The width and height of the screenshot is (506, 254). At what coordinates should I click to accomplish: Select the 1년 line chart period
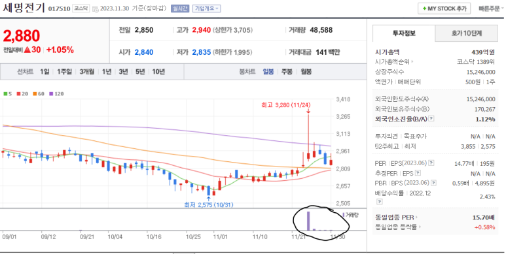coord(107,71)
